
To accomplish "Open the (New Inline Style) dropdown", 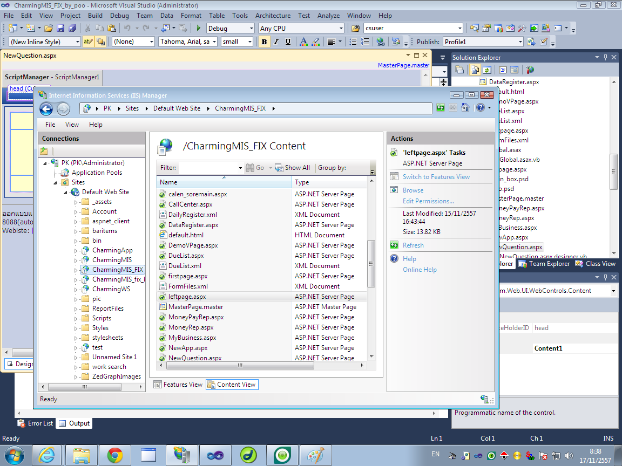I will click(x=77, y=42).
